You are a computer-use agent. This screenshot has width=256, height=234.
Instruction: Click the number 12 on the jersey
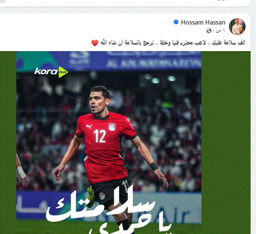click(x=99, y=136)
